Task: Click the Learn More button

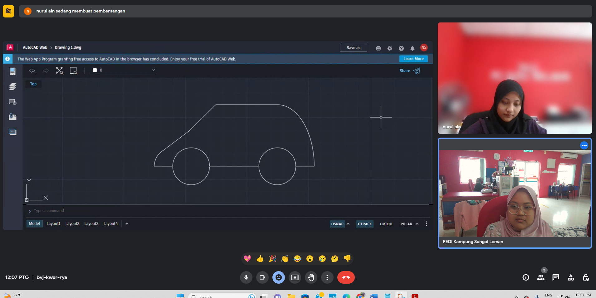Action: (x=413, y=59)
